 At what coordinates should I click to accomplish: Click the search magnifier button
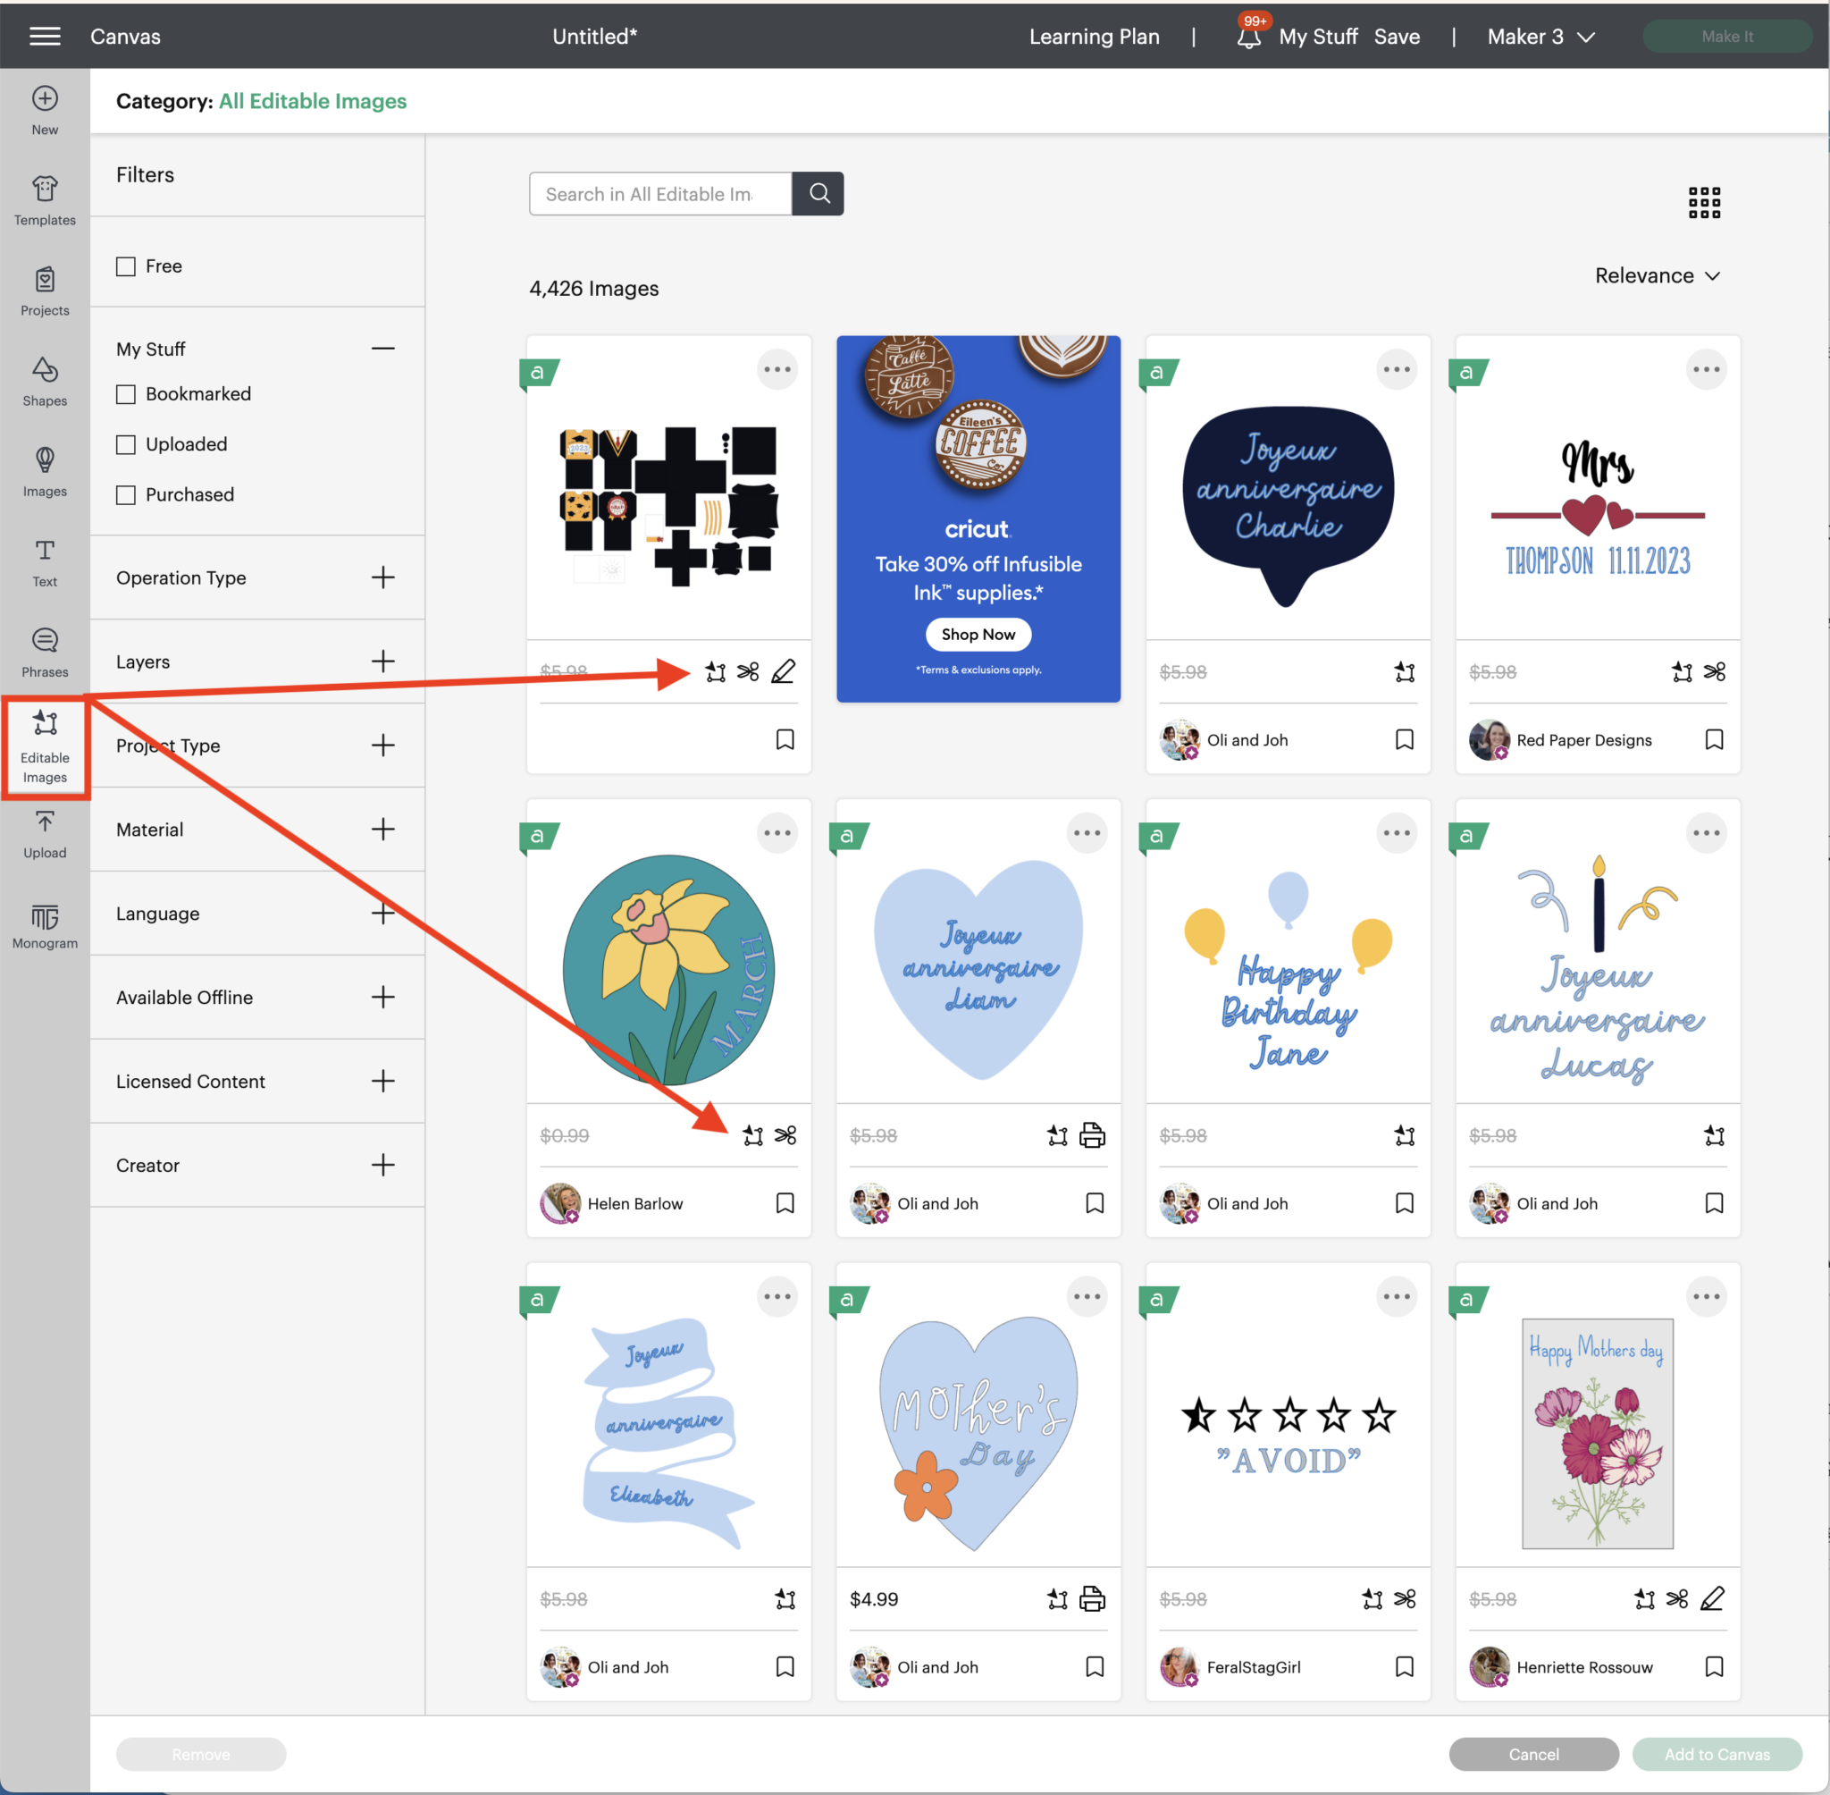(x=818, y=193)
